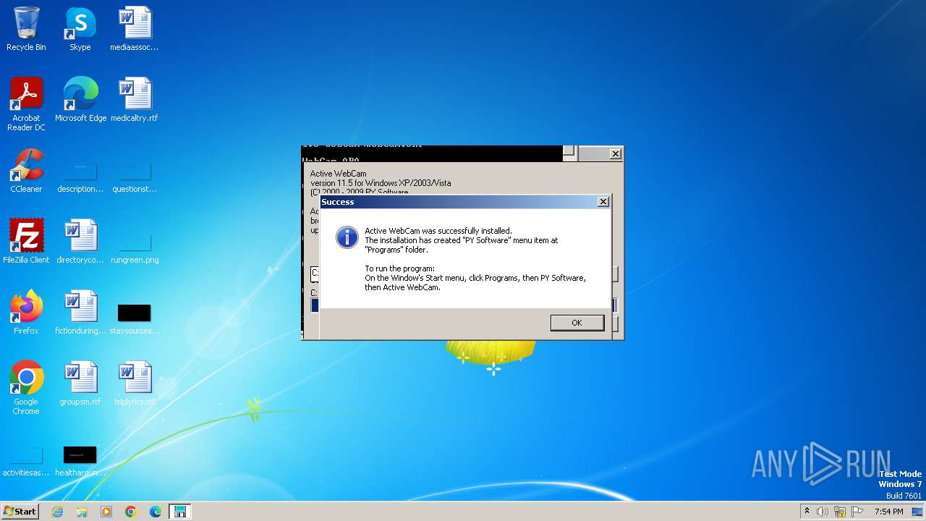Select the mediaassoc document icon

click(x=135, y=29)
